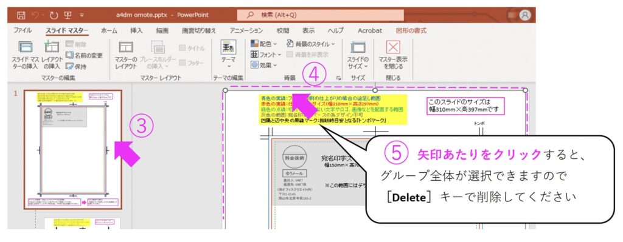
Task: Open the 配色 colors dropdown
Action: (x=264, y=44)
